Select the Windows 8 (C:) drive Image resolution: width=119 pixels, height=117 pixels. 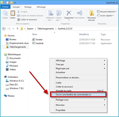(15, 81)
